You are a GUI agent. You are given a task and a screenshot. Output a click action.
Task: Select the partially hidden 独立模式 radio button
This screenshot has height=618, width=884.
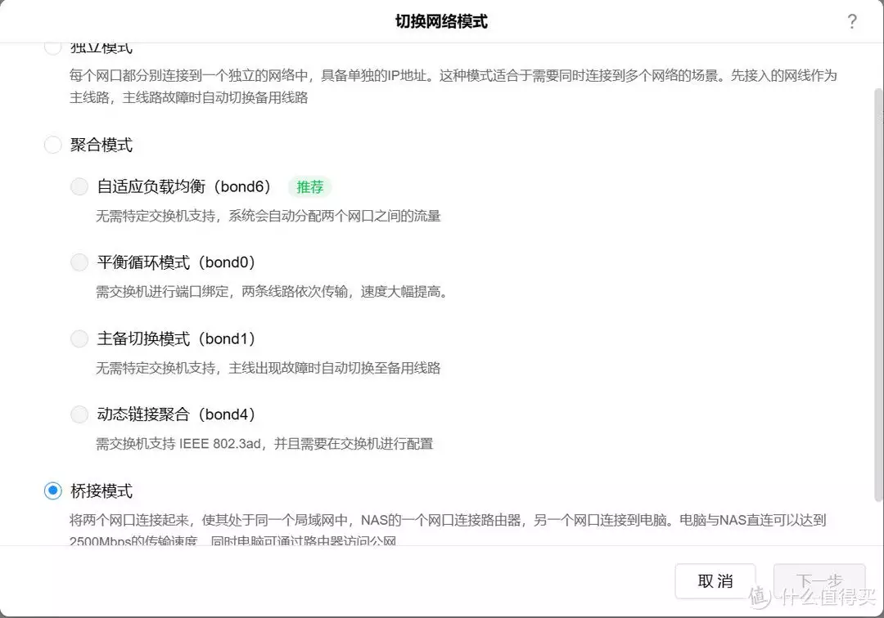click(x=53, y=49)
